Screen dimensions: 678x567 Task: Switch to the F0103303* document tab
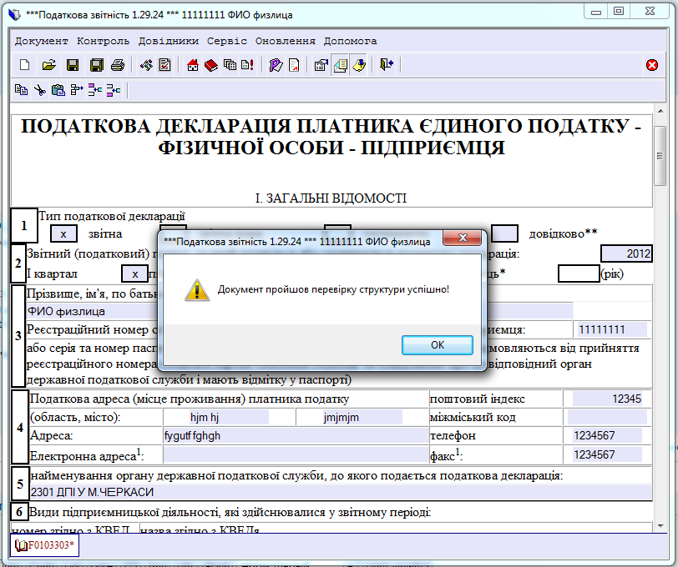click(43, 545)
